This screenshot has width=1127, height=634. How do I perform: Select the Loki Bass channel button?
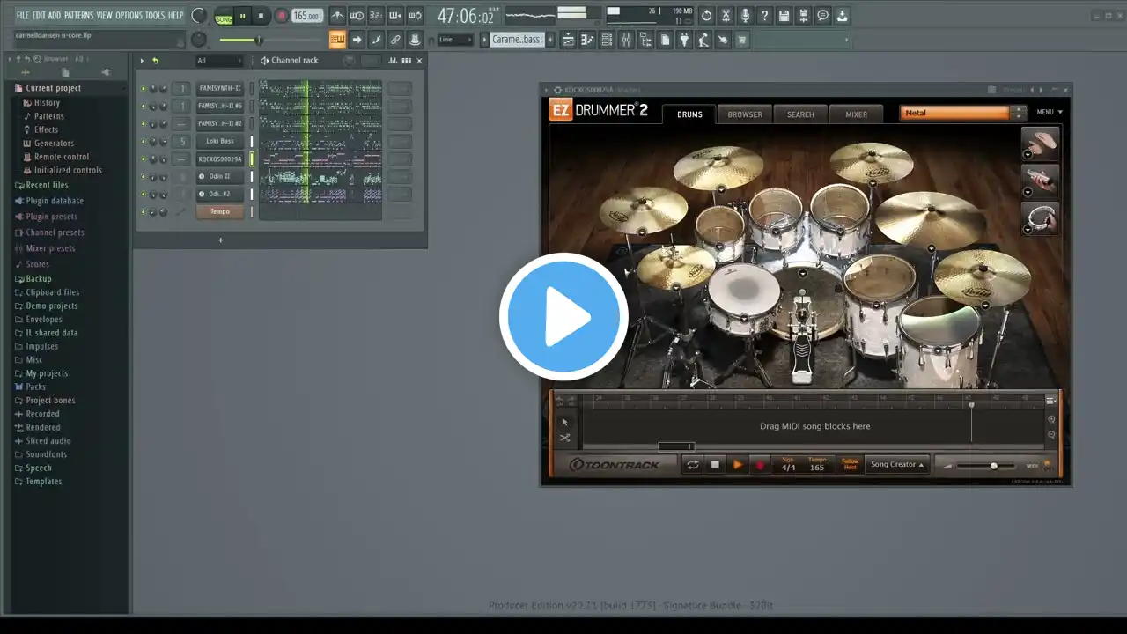point(219,141)
